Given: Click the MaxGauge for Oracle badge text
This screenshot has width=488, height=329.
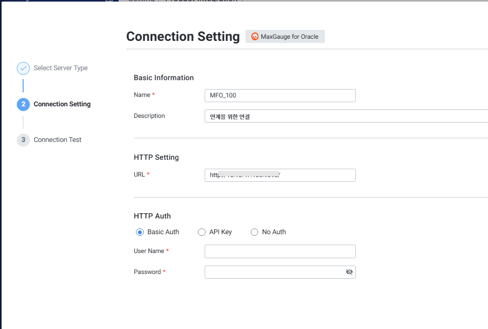Looking at the screenshot, I should (290, 37).
